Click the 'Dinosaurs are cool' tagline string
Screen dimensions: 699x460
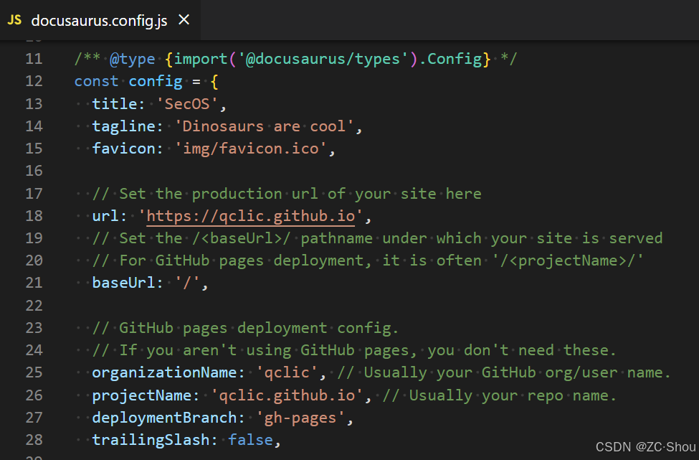click(265, 126)
